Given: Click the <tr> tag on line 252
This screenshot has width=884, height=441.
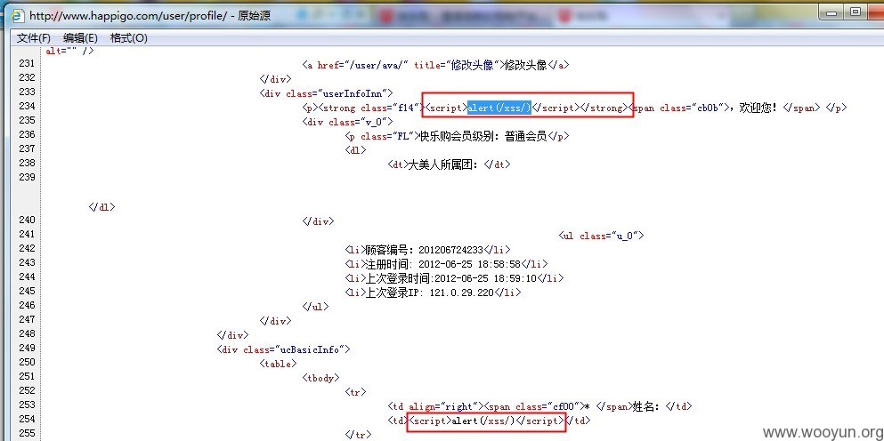Looking at the screenshot, I should coord(355,392).
